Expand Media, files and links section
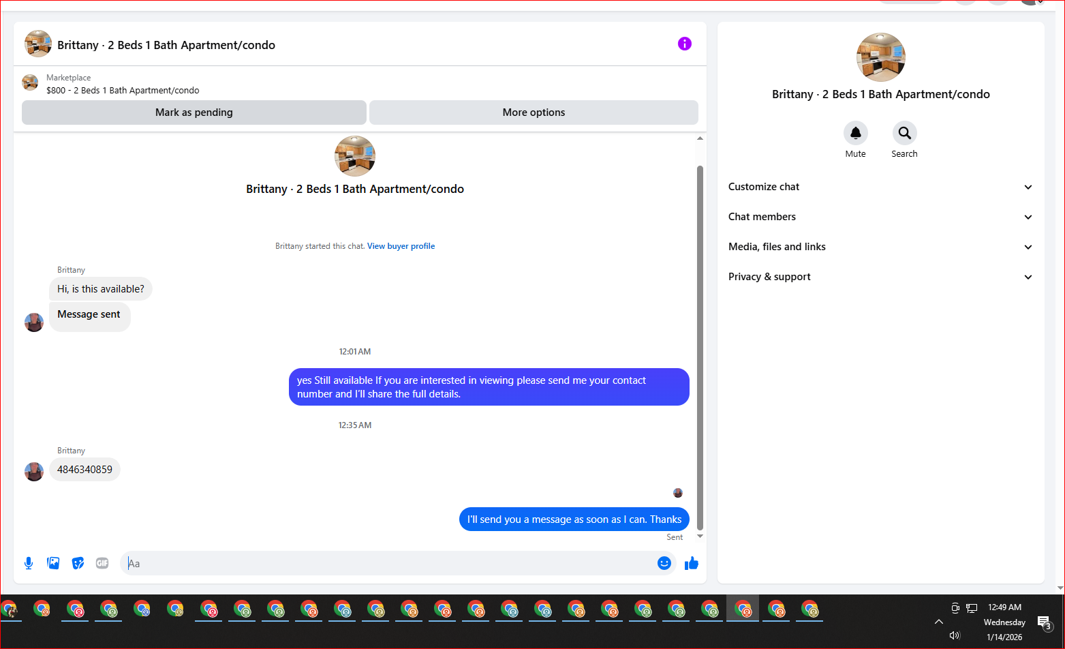Viewport: 1065px width, 649px height. (880, 247)
